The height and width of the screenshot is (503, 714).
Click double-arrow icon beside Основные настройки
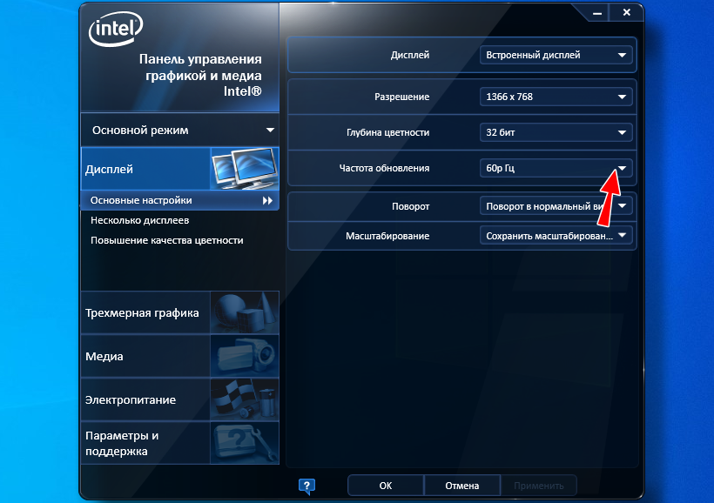coord(268,200)
